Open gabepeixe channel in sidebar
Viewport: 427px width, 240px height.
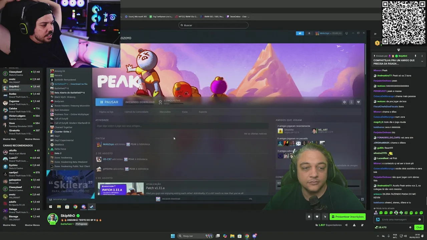[x=21, y=181]
